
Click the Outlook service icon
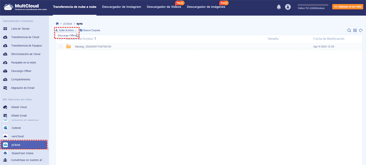pos(5,128)
